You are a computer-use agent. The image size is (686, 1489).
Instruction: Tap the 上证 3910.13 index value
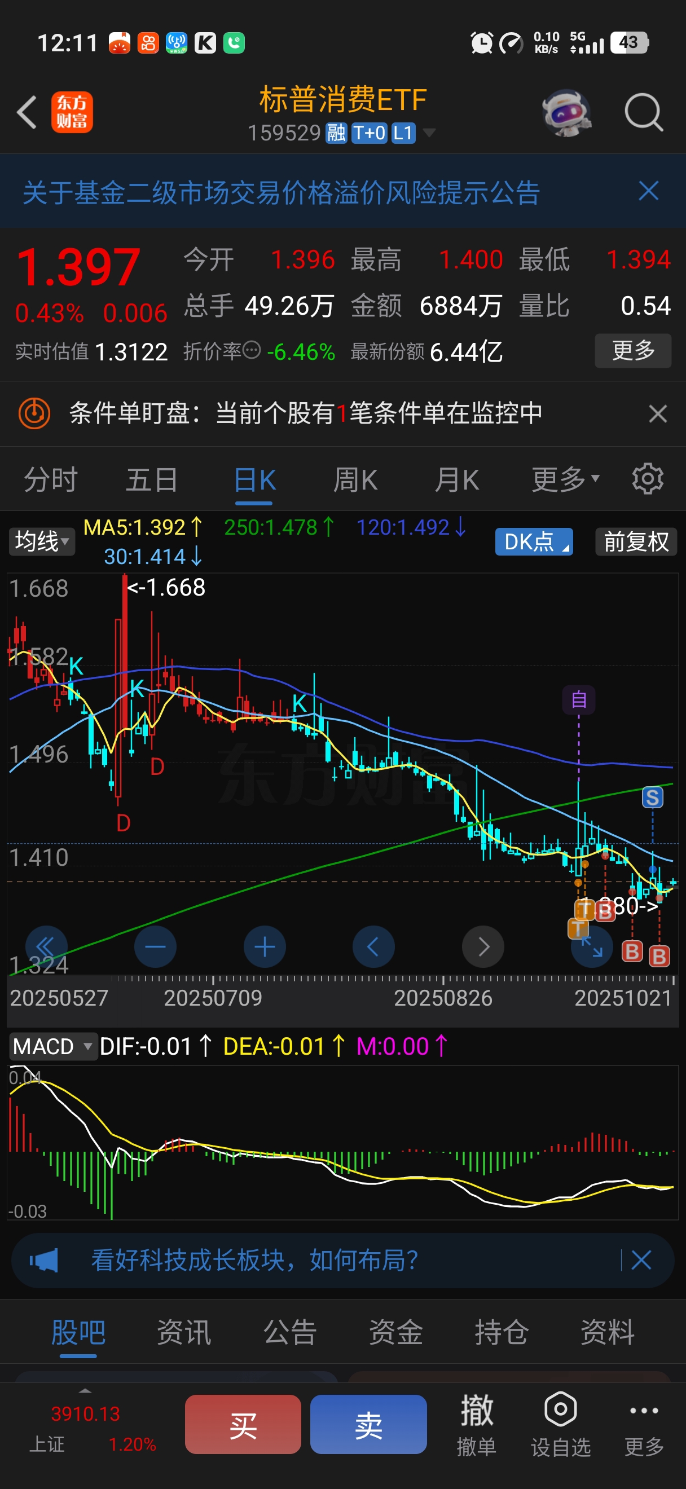tap(86, 1415)
